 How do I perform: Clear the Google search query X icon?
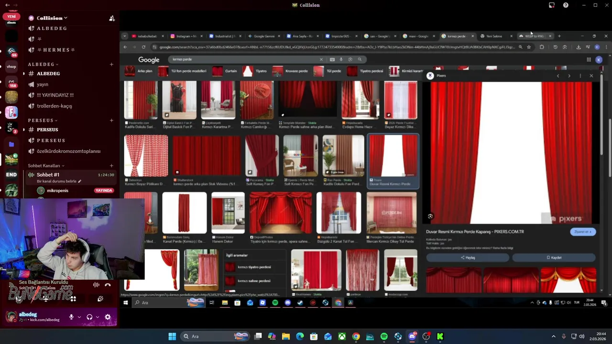pos(321,59)
